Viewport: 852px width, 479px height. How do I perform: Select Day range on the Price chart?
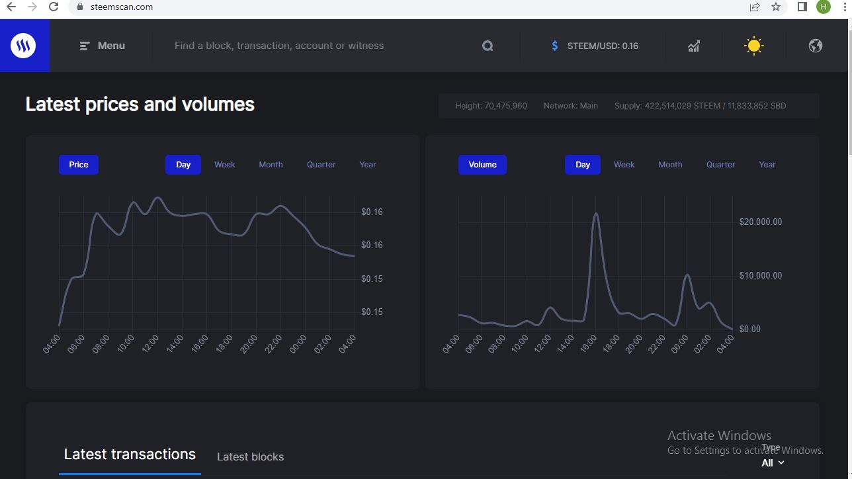[x=183, y=165]
